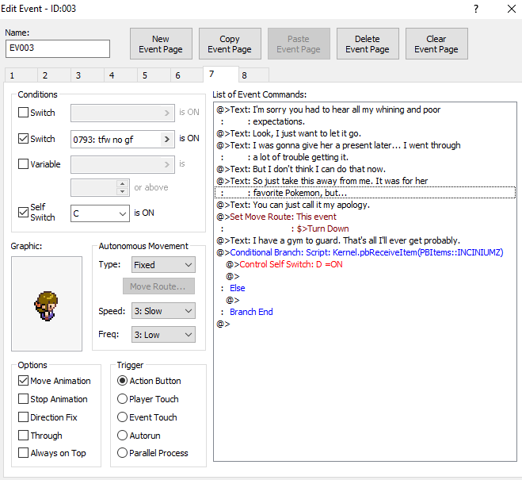The width and height of the screenshot is (522, 480).
Task: Expand the movement Type dropdown
Action: tap(163, 265)
